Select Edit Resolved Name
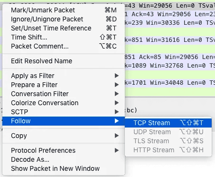Viewport: 215px width, 177px height. (64, 61)
